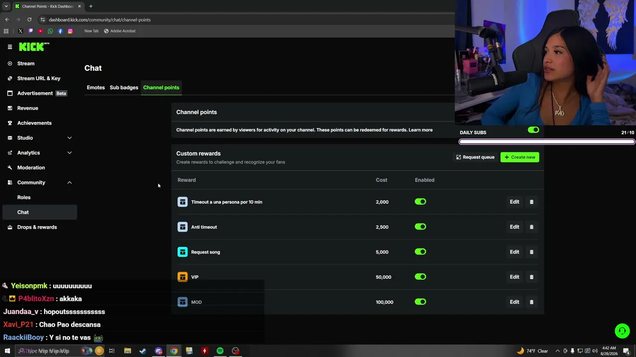Open the Kick sidebar hamburger menu
The width and height of the screenshot is (636, 357).
click(9, 47)
